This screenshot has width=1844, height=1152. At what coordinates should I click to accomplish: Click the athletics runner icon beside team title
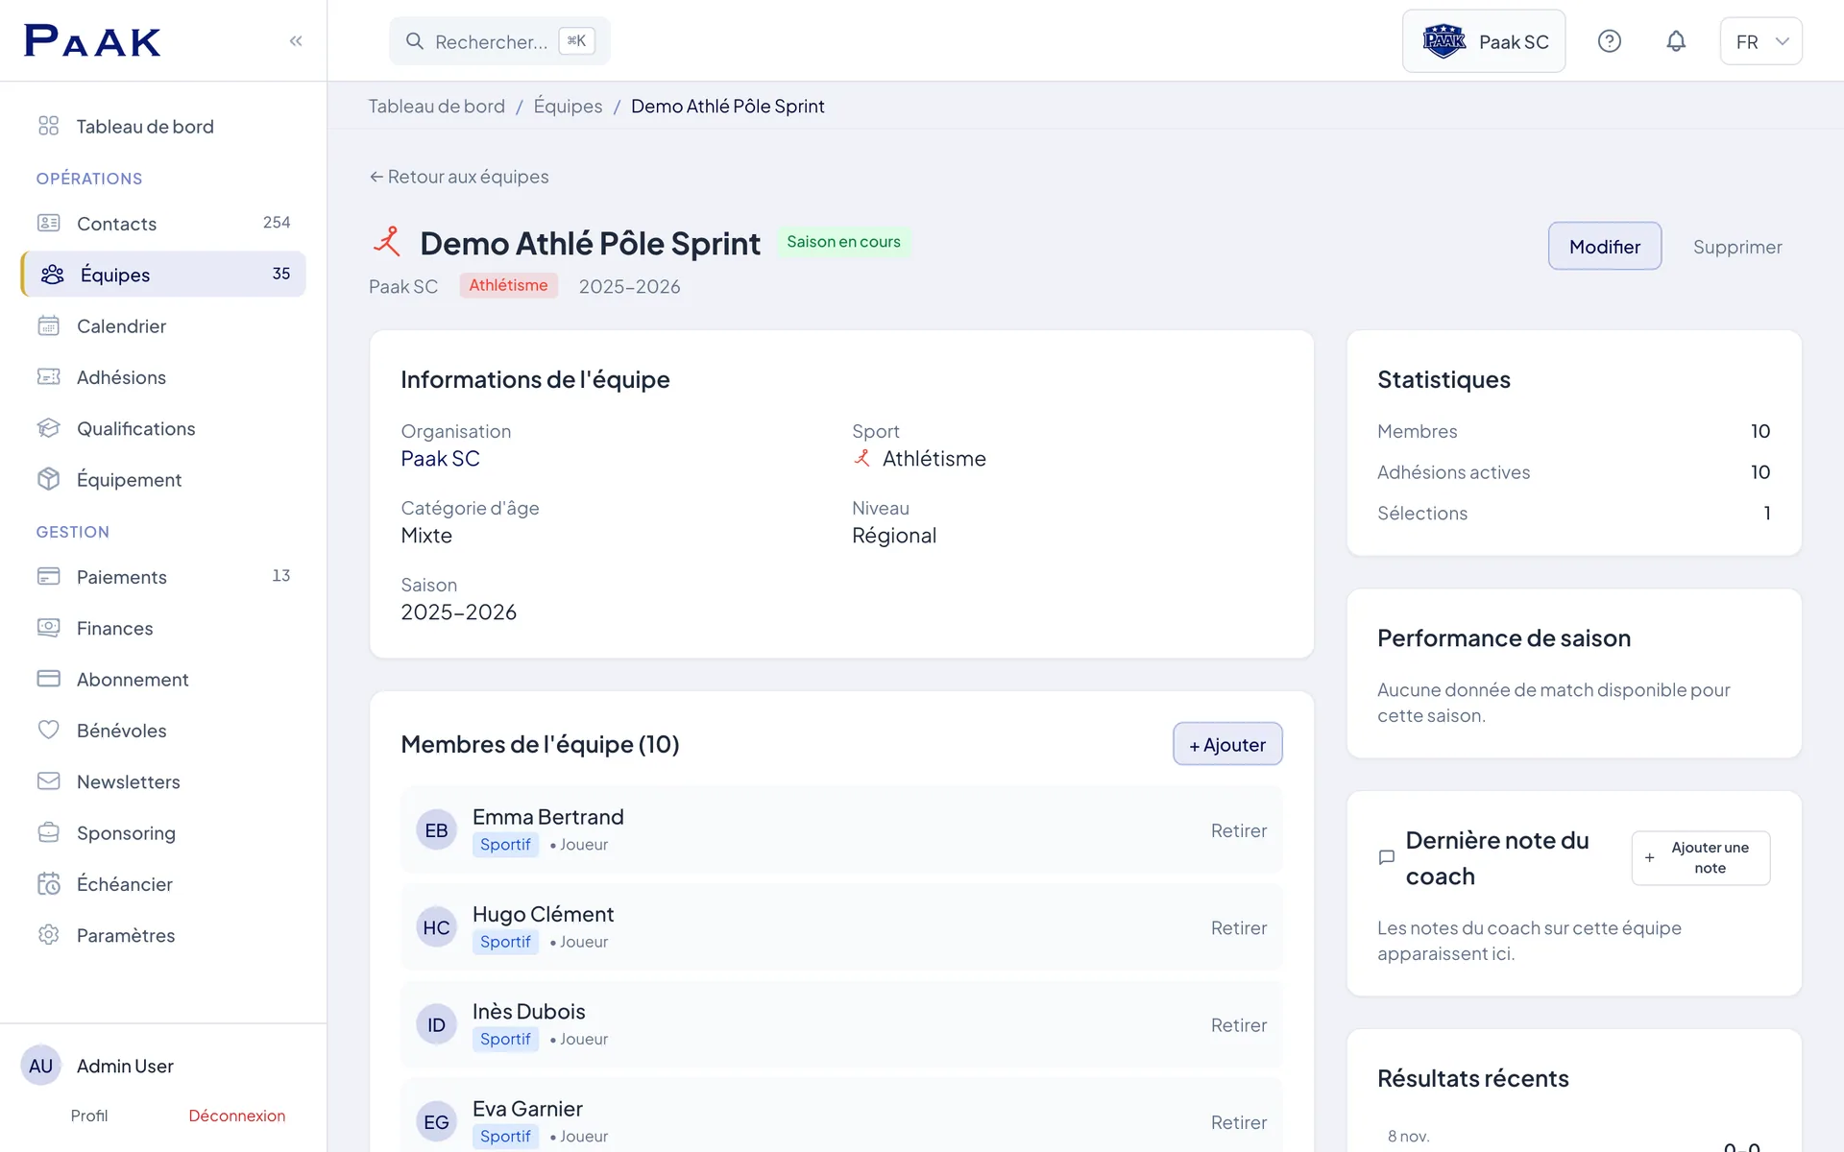[x=387, y=241]
